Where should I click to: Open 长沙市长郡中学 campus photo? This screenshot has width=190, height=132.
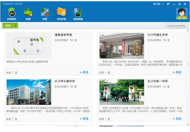coord(29,92)
